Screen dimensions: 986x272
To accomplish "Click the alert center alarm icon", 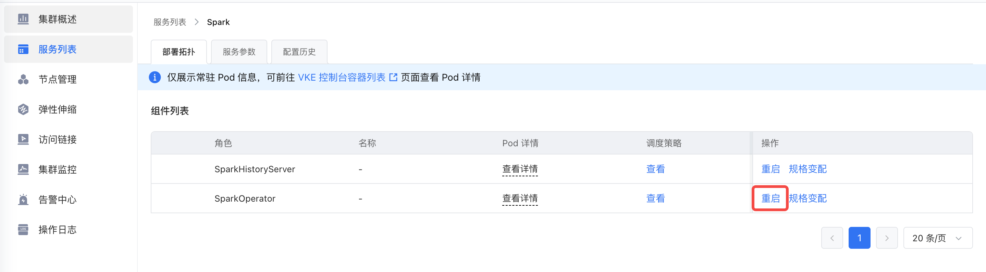I will point(23,200).
